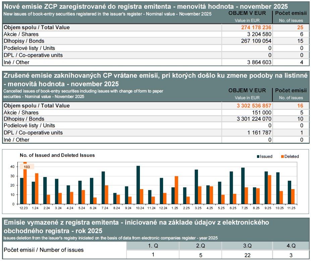This screenshot has height=261, width=311.
Task: Click the 3.Q column header
Action: click(247, 246)
